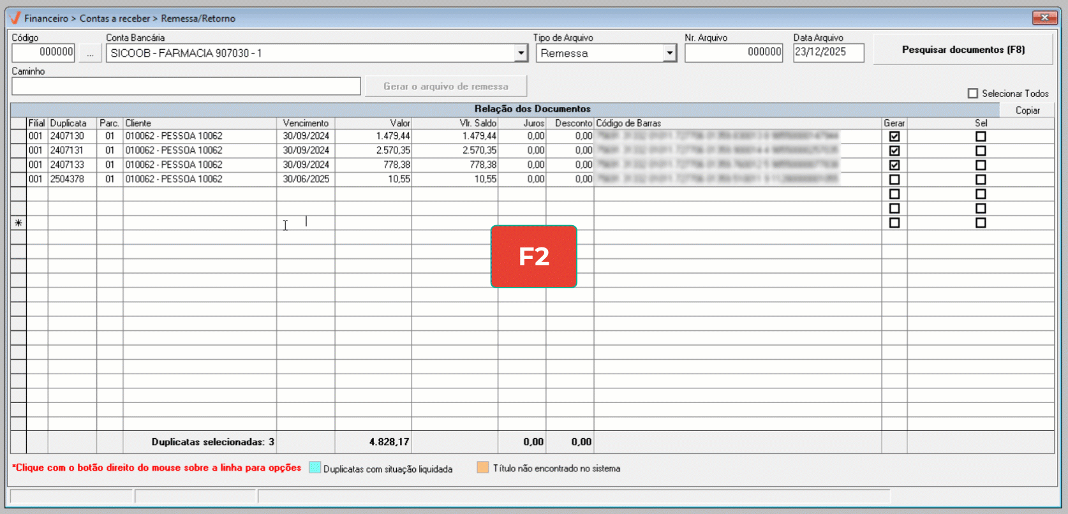
Task: Tick Sel checkbox for duplicata 2407133
Action: click(981, 165)
